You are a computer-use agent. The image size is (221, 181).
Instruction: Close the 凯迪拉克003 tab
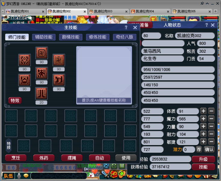(126, 11)
